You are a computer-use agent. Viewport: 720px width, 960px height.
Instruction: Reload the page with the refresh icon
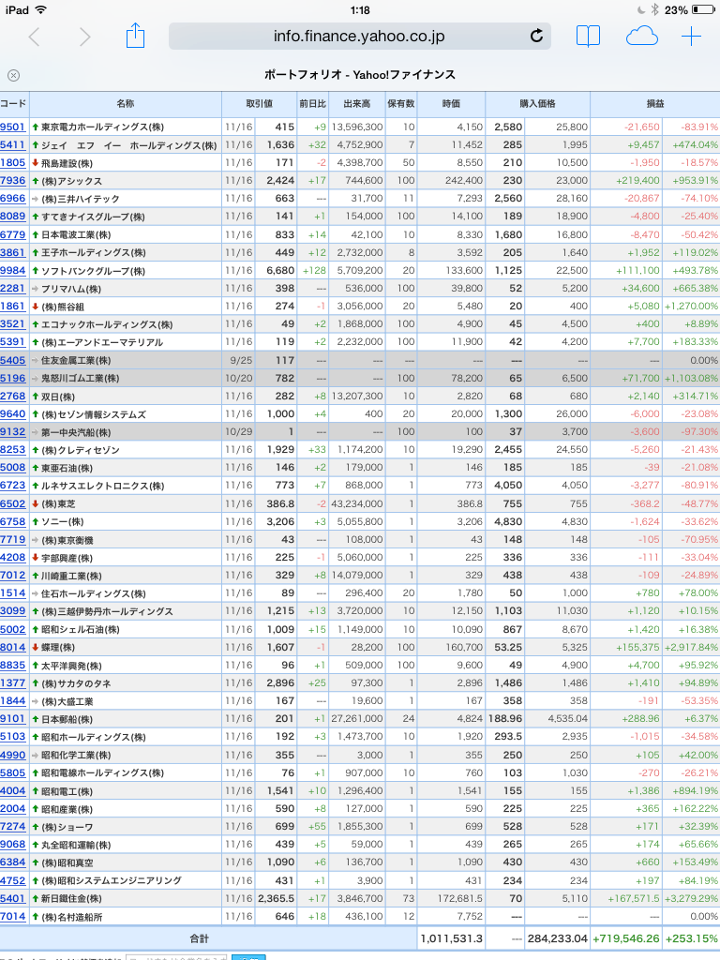click(536, 37)
